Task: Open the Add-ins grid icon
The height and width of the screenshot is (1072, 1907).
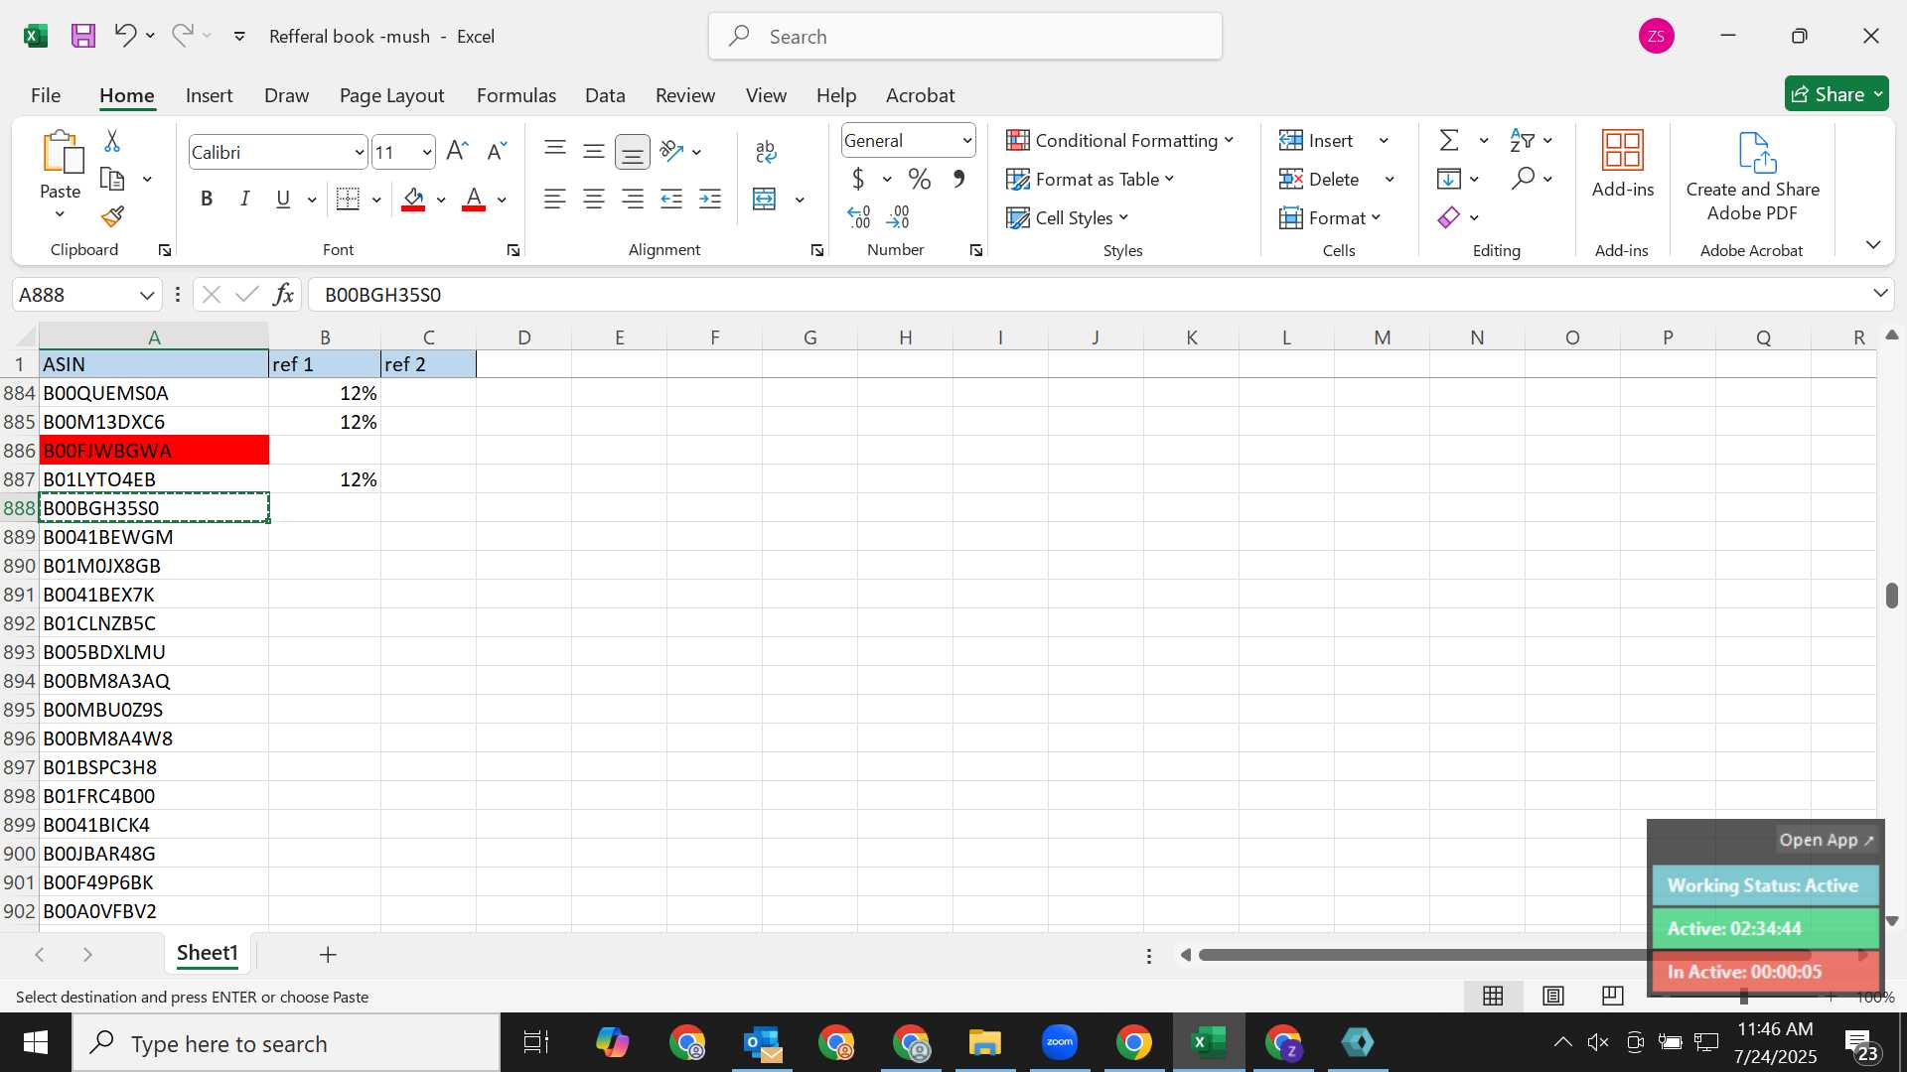Action: pyautogui.click(x=1623, y=150)
